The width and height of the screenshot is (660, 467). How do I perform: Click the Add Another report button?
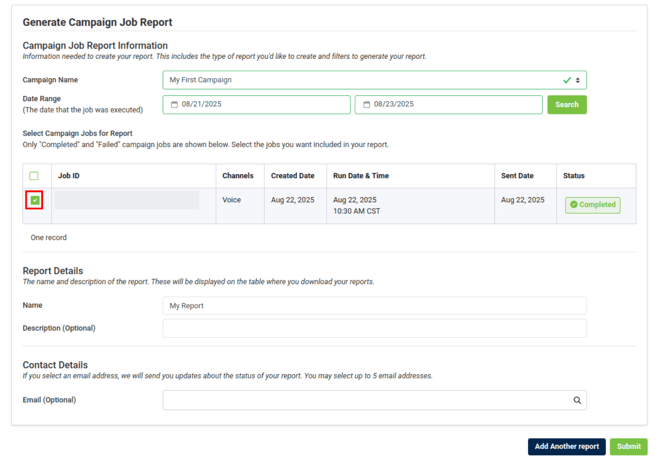(566, 447)
